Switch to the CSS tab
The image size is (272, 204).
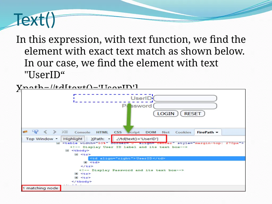point(118,132)
